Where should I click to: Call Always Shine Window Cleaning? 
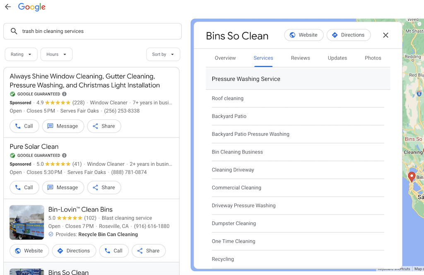24,126
